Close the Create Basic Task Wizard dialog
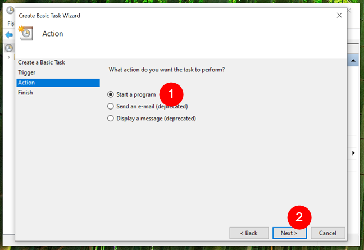 click(x=339, y=16)
